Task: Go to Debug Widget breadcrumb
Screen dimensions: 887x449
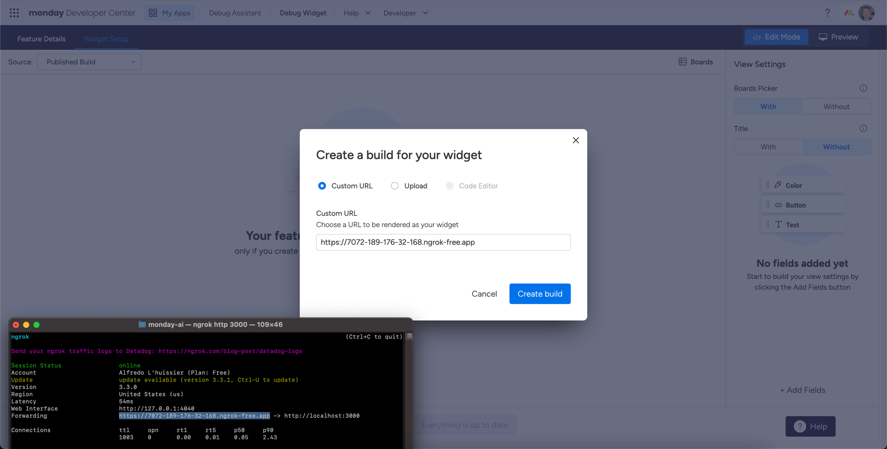Action: 303,13
